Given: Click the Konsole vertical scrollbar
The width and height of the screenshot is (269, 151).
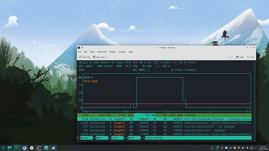Looking at the screenshot, I should [x=255, y=101].
